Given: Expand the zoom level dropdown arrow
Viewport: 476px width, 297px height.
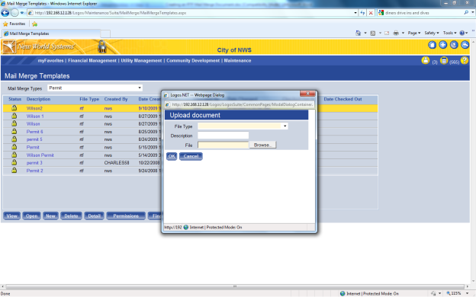Looking at the screenshot, I should point(467,293).
